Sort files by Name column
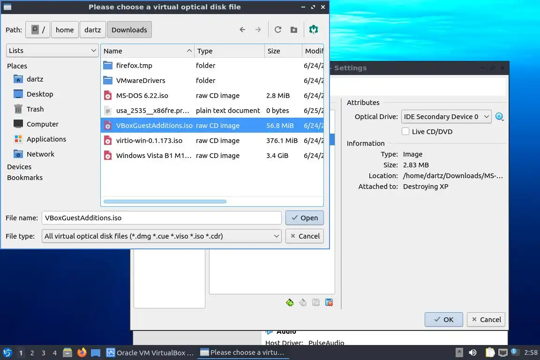The height and width of the screenshot is (360, 540). [x=148, y=51]
